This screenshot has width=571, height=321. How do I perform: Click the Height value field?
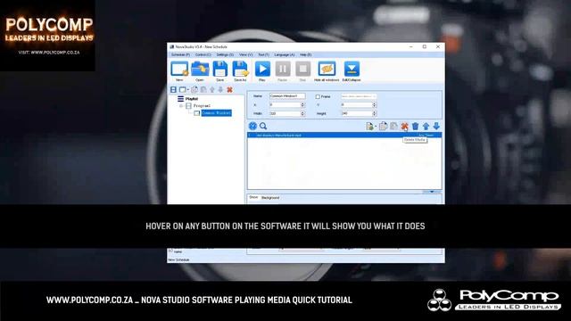[357, 113]
